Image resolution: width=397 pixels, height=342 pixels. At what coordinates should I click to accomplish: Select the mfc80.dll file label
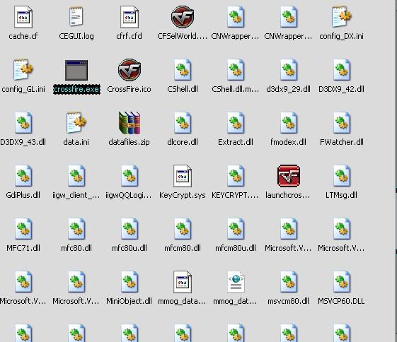click(76, 248)
